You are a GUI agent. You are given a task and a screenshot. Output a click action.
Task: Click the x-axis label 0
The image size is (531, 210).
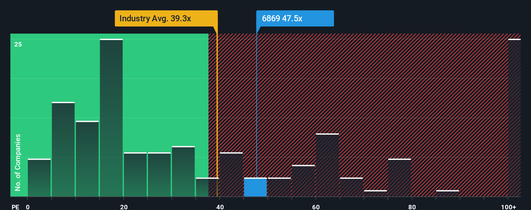click(x=28, y=207)
